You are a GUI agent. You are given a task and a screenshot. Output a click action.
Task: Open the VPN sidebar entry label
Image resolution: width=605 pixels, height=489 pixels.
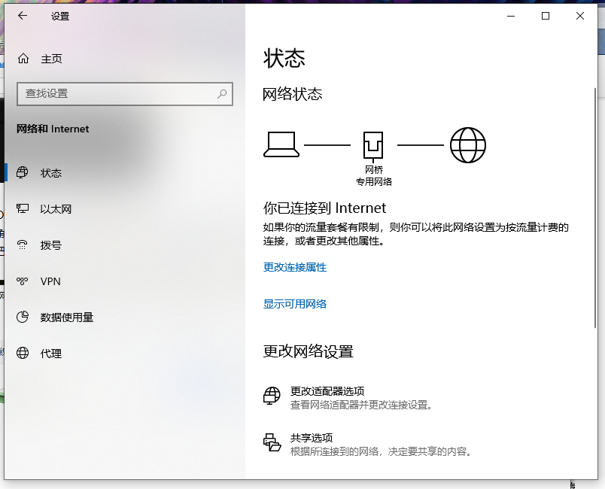[50, 281]
